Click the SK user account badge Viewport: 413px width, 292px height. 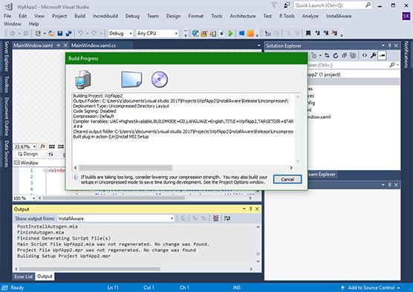point(406,16)
